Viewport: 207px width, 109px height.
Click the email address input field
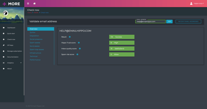point(150,21)
